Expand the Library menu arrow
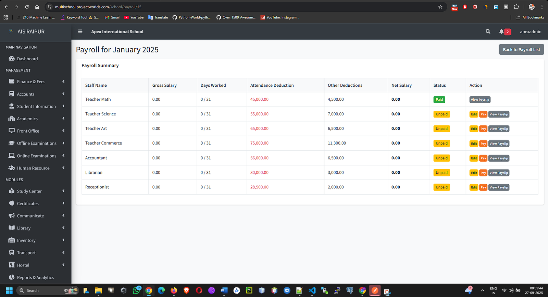Image resolution: width=548 pixels, height=297 pixels. click(x=63, y=228)
